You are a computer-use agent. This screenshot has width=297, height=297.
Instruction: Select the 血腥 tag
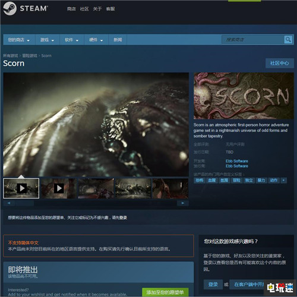(x=211, y=180)
